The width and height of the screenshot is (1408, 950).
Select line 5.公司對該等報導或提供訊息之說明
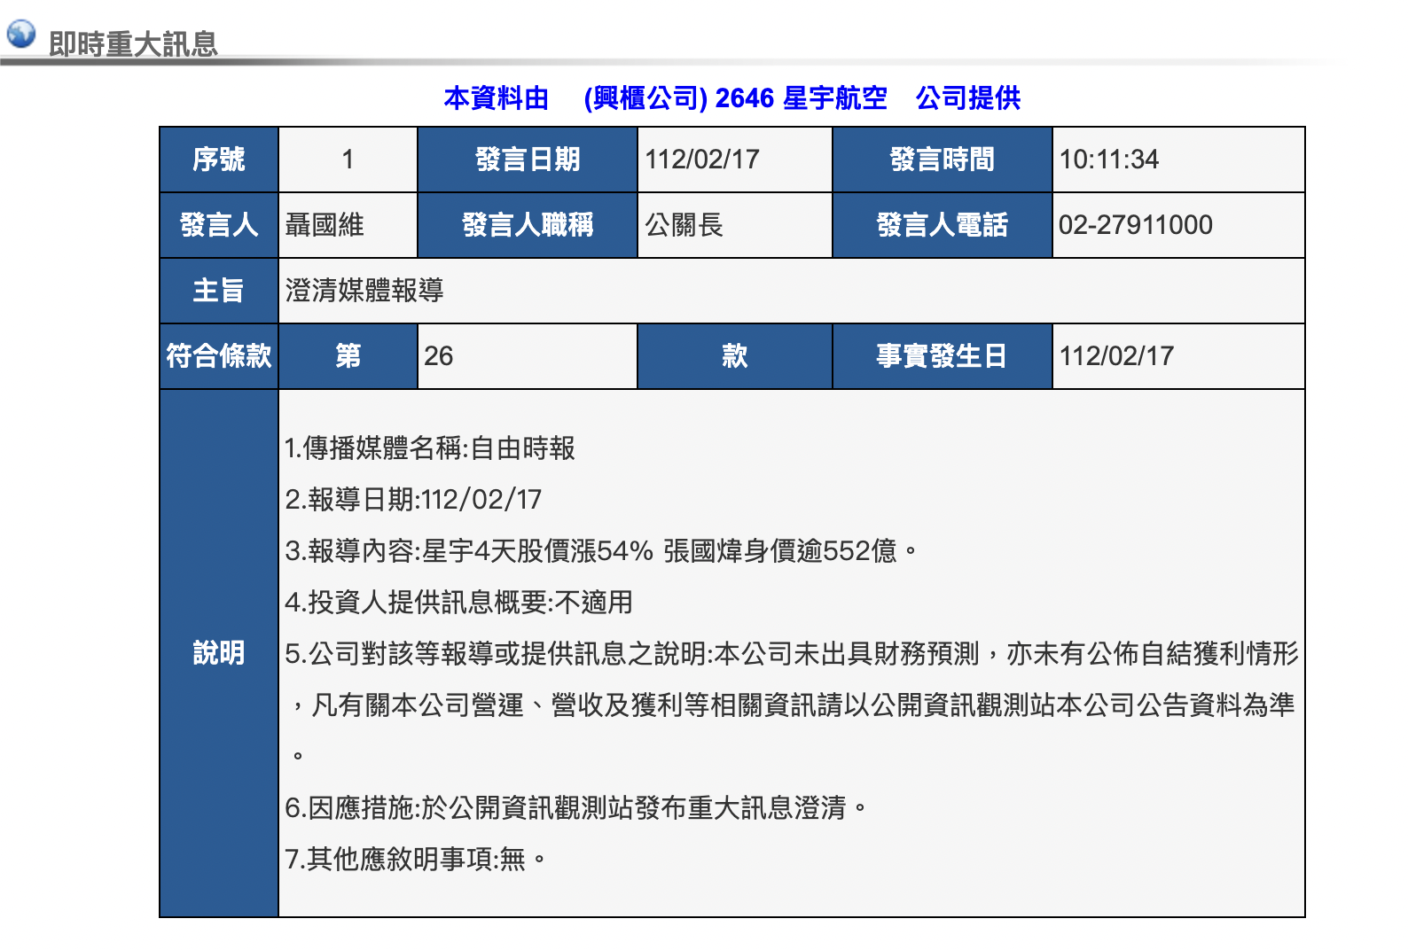[792, 654]
